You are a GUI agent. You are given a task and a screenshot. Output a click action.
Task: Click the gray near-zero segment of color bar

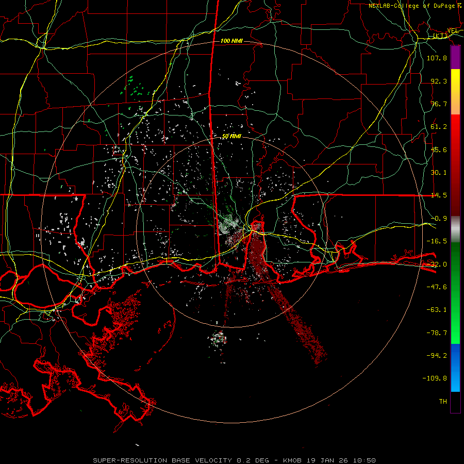pos(455,229)
